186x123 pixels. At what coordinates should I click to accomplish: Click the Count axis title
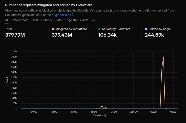(x=7, y=80)
